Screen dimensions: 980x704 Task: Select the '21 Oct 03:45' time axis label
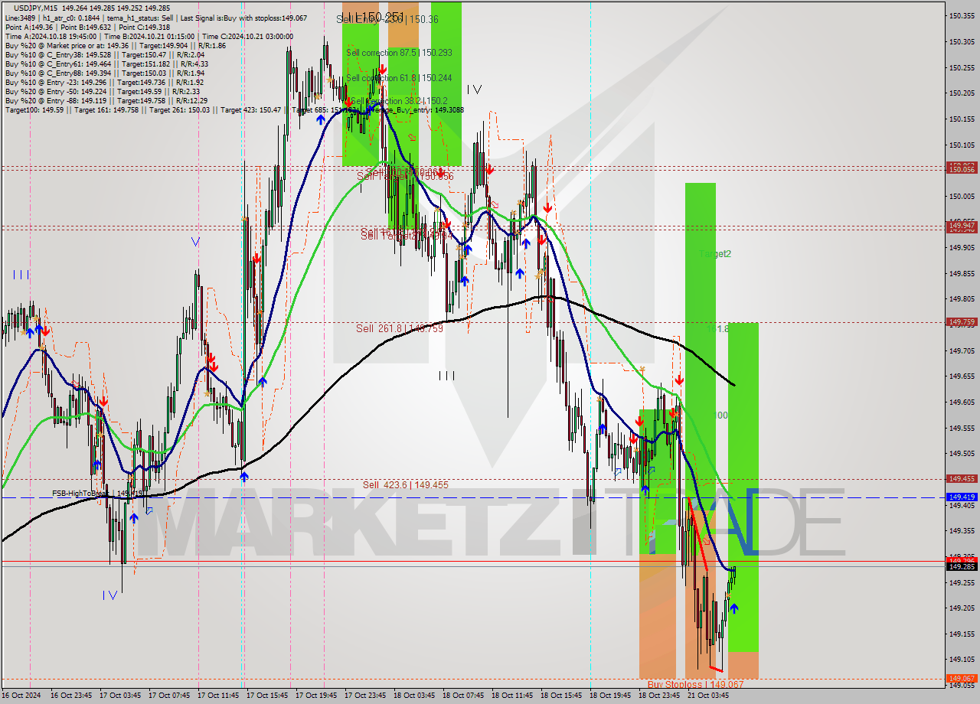coord(708,696)
